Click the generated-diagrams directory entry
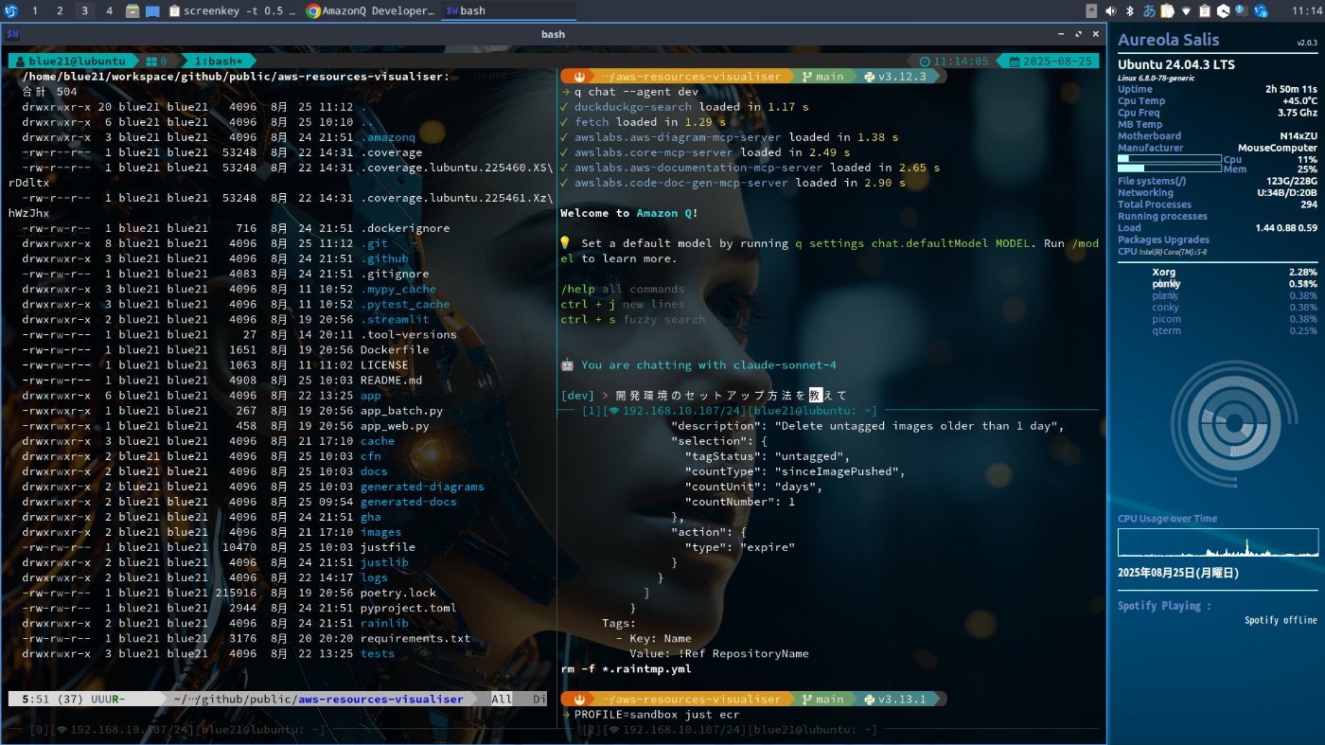 (422, 487)
